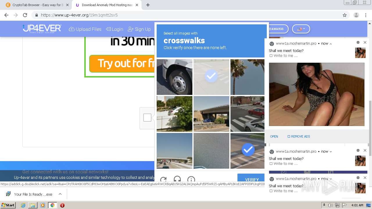372x209 pixels.
Task: Select the gray asphalt captcha tile
Action: pos(211,151)
